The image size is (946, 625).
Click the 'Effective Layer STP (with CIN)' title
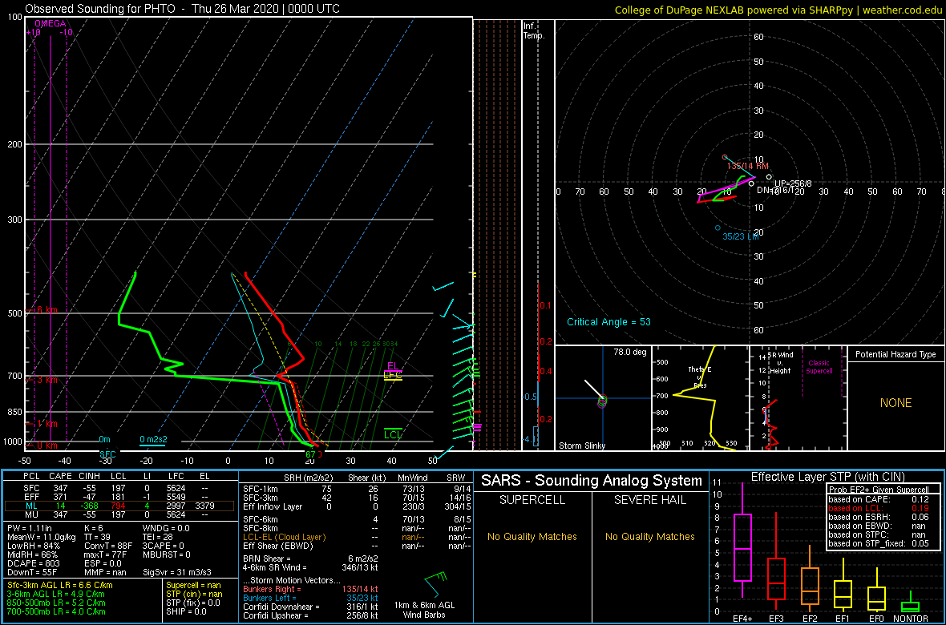pos(827,477)
